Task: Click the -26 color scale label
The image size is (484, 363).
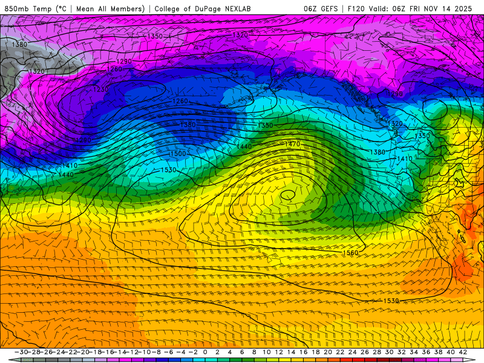Action: pyautogui.click(x=46, y=352)
